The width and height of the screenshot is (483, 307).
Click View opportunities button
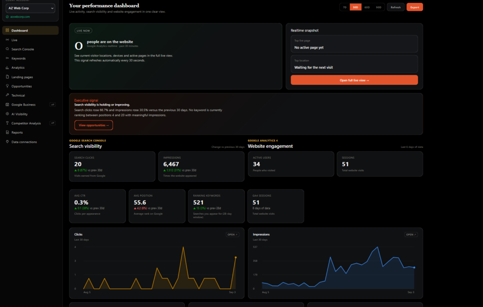click(94, 125)
